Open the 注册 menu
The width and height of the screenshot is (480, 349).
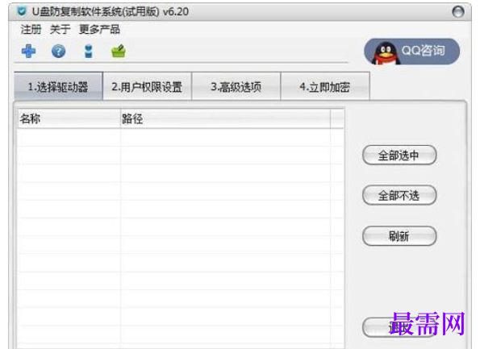pyautogui.click(x=31, y=30)
